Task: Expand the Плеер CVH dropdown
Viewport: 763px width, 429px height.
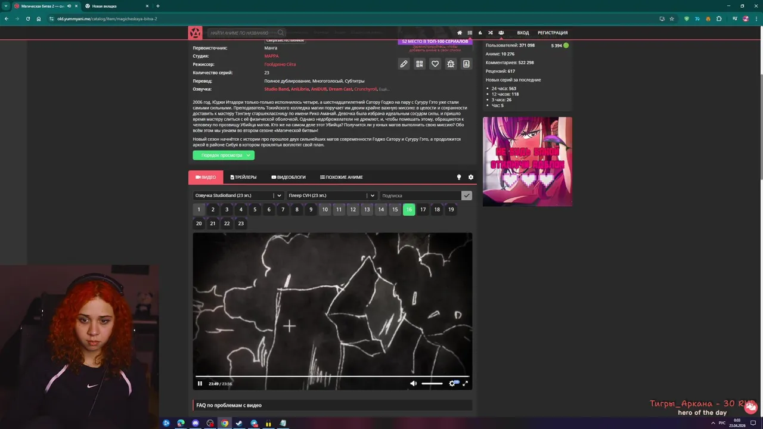Action: [x=331, y=195]
